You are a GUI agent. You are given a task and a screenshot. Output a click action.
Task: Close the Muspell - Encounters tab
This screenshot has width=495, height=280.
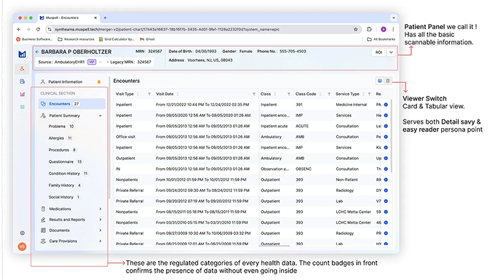pyautogui.click(x=95, y=18)
